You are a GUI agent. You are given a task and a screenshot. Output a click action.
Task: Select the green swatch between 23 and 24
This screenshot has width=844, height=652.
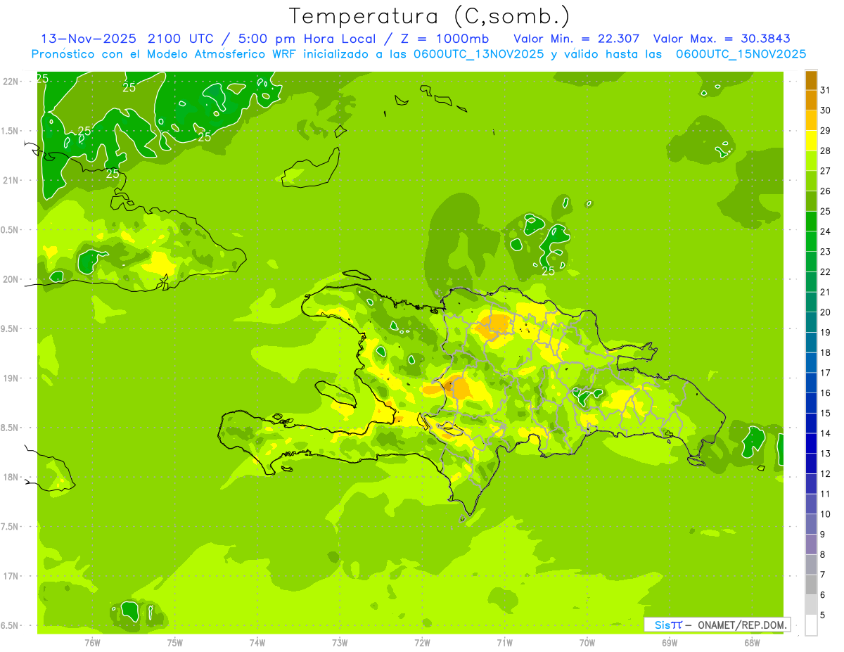pyautogui.click(x=812, y=241)
